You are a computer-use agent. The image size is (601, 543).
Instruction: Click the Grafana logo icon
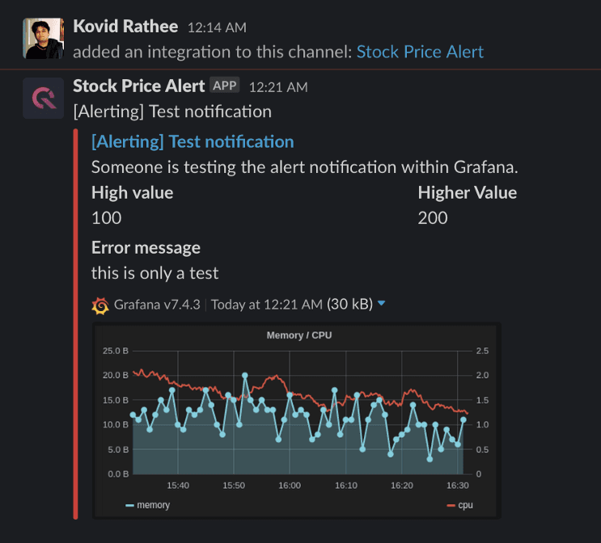100,305
